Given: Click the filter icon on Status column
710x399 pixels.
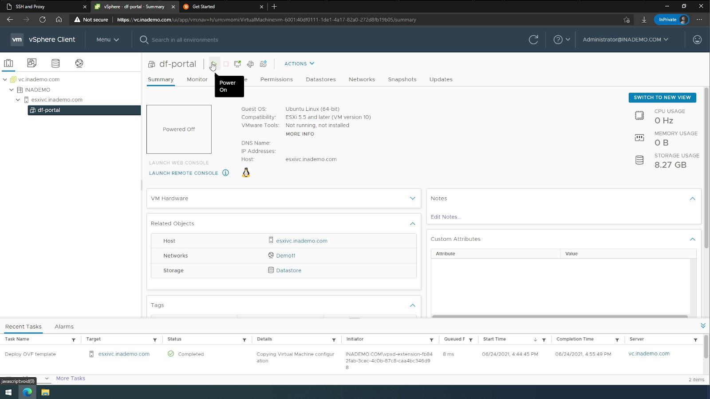Looking at the screenshot, I should pos(245,340).
